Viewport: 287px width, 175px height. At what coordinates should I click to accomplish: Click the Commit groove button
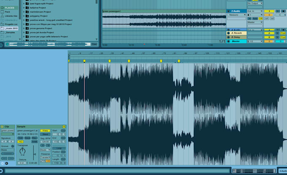coord(8,153)
